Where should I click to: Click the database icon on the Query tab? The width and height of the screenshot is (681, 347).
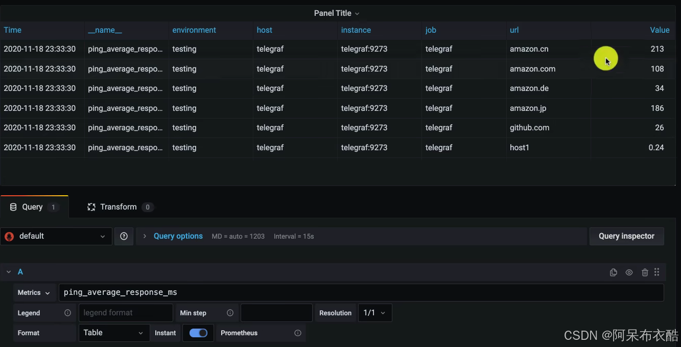point(13,206)
